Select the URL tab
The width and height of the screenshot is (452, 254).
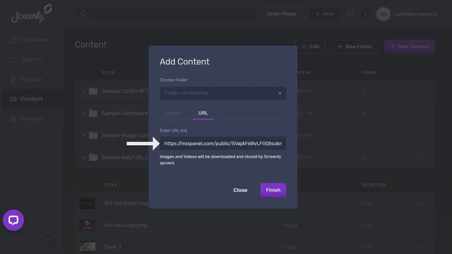coord(203,113)
